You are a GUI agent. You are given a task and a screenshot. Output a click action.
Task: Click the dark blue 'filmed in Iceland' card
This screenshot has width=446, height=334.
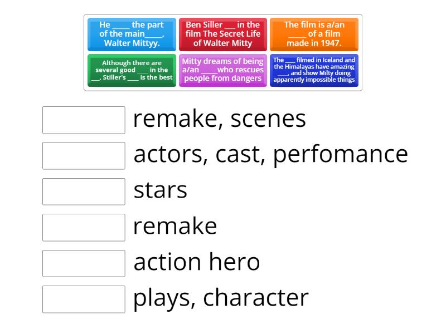point(314,70)
